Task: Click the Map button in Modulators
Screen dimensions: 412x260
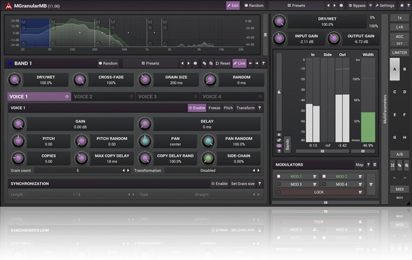Action: click(x=359, y=165)
